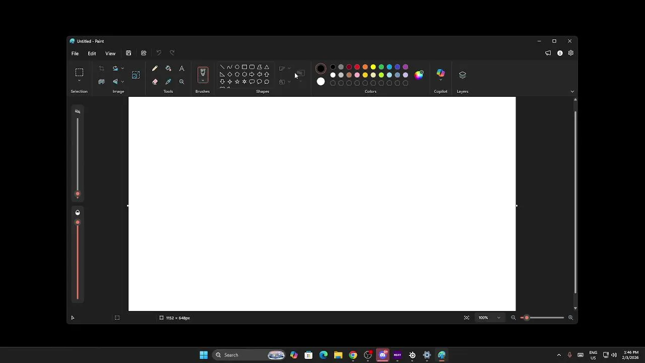Collapse the ribbon using the chevron
This screenshot has height=363, width=645.
572,91
